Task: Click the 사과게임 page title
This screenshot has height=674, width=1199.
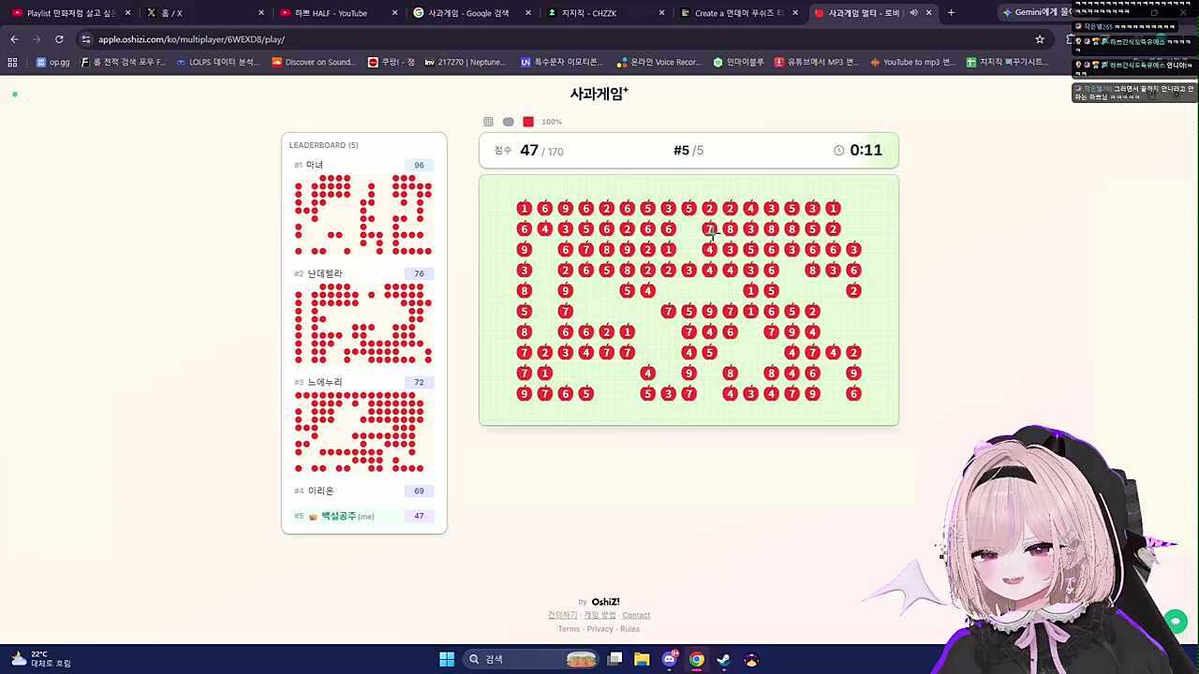Action: (599, 94)
